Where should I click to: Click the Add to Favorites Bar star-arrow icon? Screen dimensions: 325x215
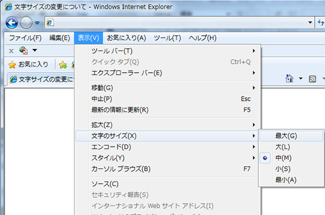click(x=63, y=65)
